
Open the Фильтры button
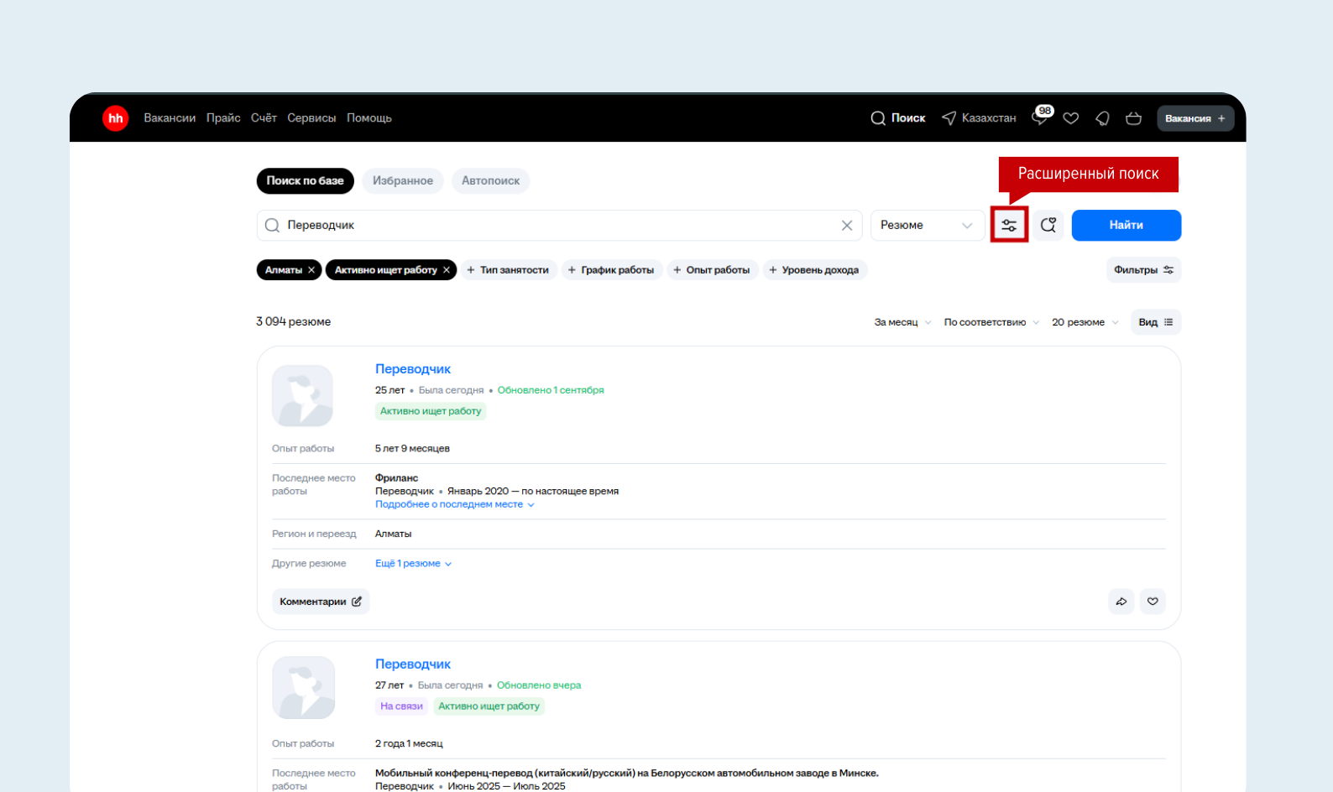(1143, 270)
